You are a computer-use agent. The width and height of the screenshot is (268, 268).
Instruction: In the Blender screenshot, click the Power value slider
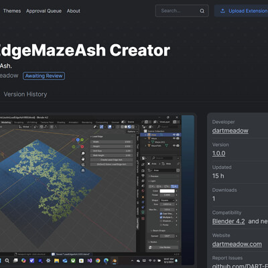(x=167, y=195)
